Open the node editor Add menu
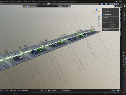This screenshot has width=126, height=95. [x=15, y=91]
